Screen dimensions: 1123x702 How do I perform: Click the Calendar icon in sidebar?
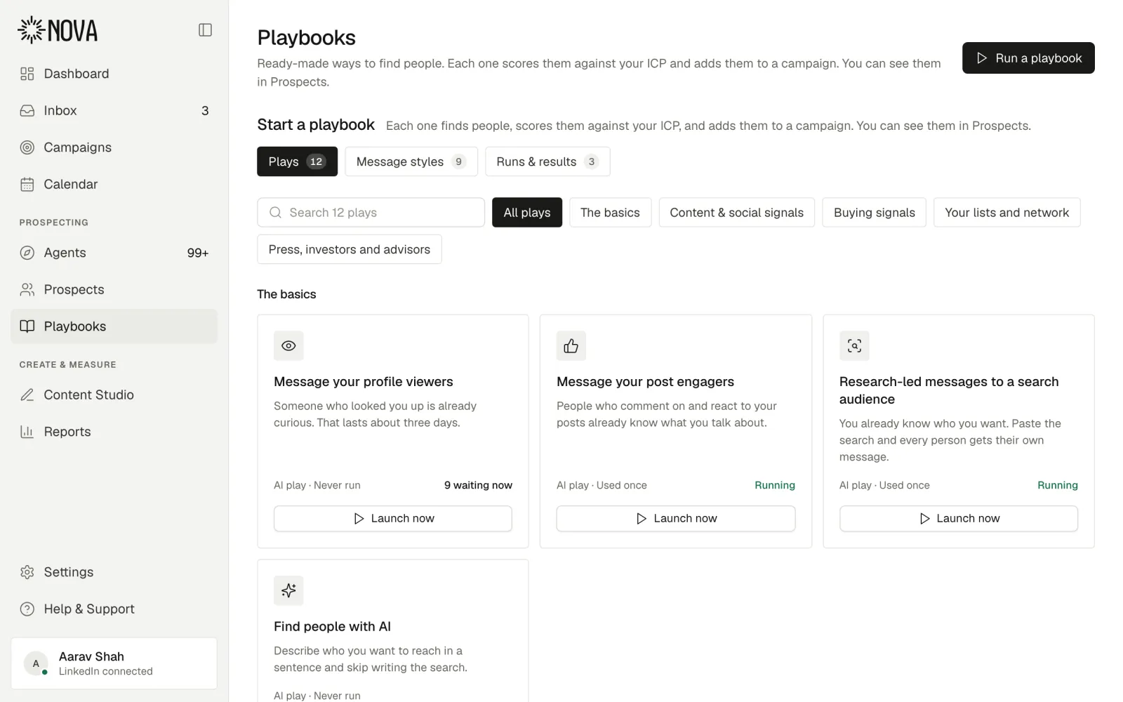[x=27, y=184]
